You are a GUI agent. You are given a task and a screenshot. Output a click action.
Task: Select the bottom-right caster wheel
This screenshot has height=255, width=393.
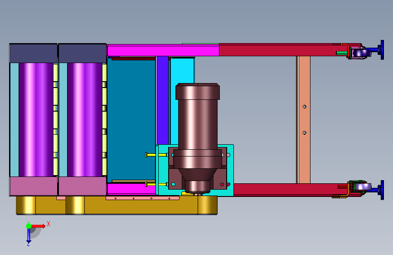pyautogui.click(x=363, y=187)
